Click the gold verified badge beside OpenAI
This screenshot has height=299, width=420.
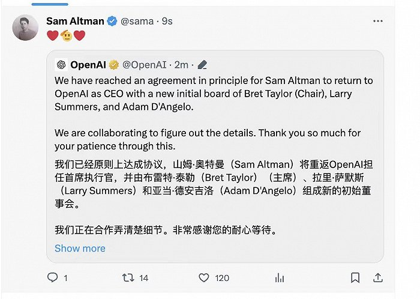click(115, 64)
